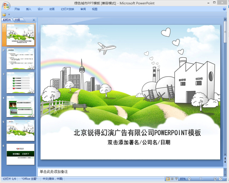The height and width of the screenshot is (183, 229).
Task: Select slide 6 thumbnail
Action: point(20,154)
